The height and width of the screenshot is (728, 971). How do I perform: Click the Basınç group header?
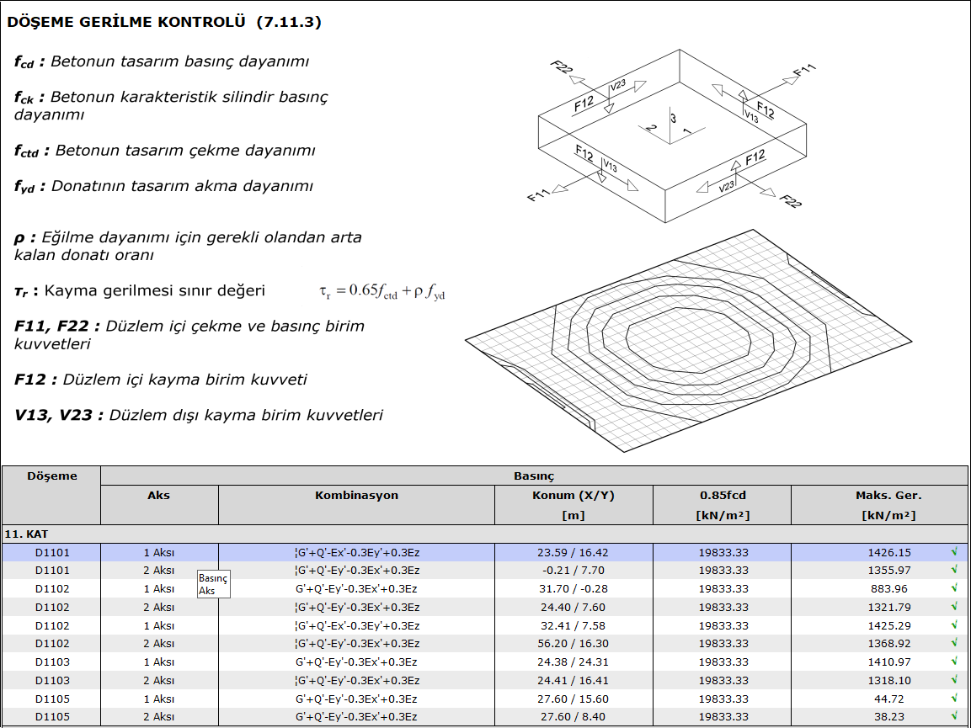coord(534,476)
